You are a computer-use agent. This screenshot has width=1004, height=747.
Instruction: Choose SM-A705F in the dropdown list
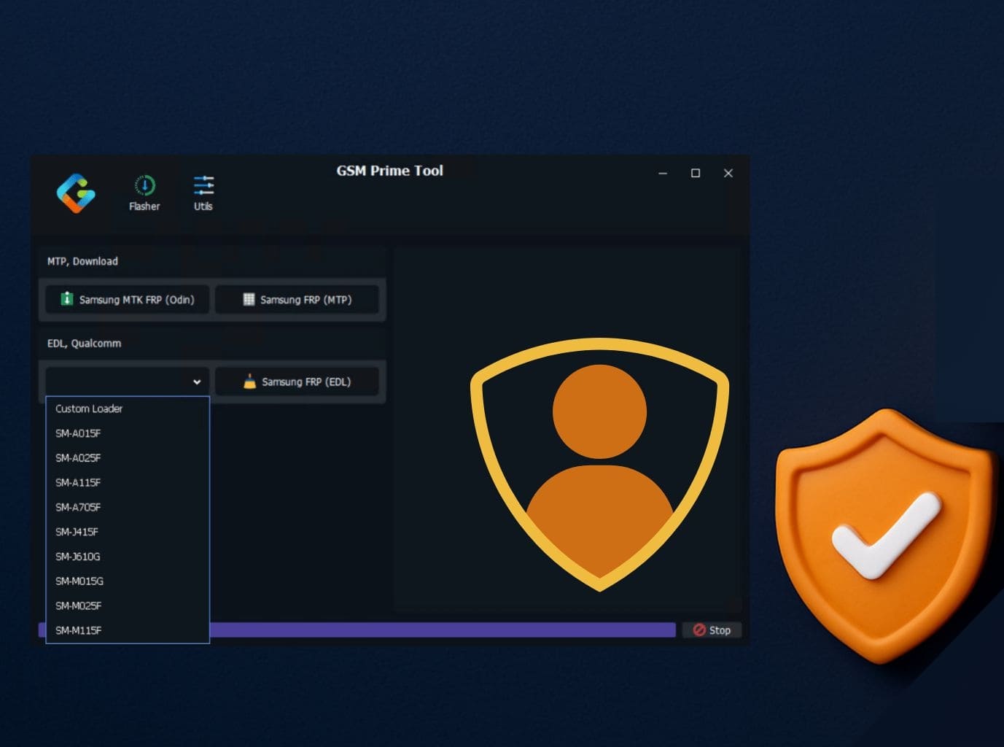(128, 507)
